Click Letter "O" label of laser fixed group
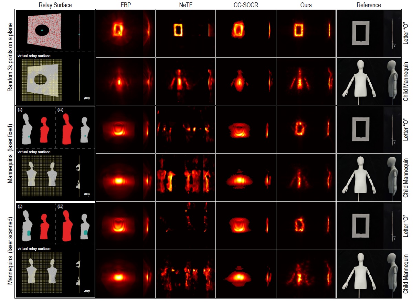Viewport: 413px width, 303px height. pos(406,129)
